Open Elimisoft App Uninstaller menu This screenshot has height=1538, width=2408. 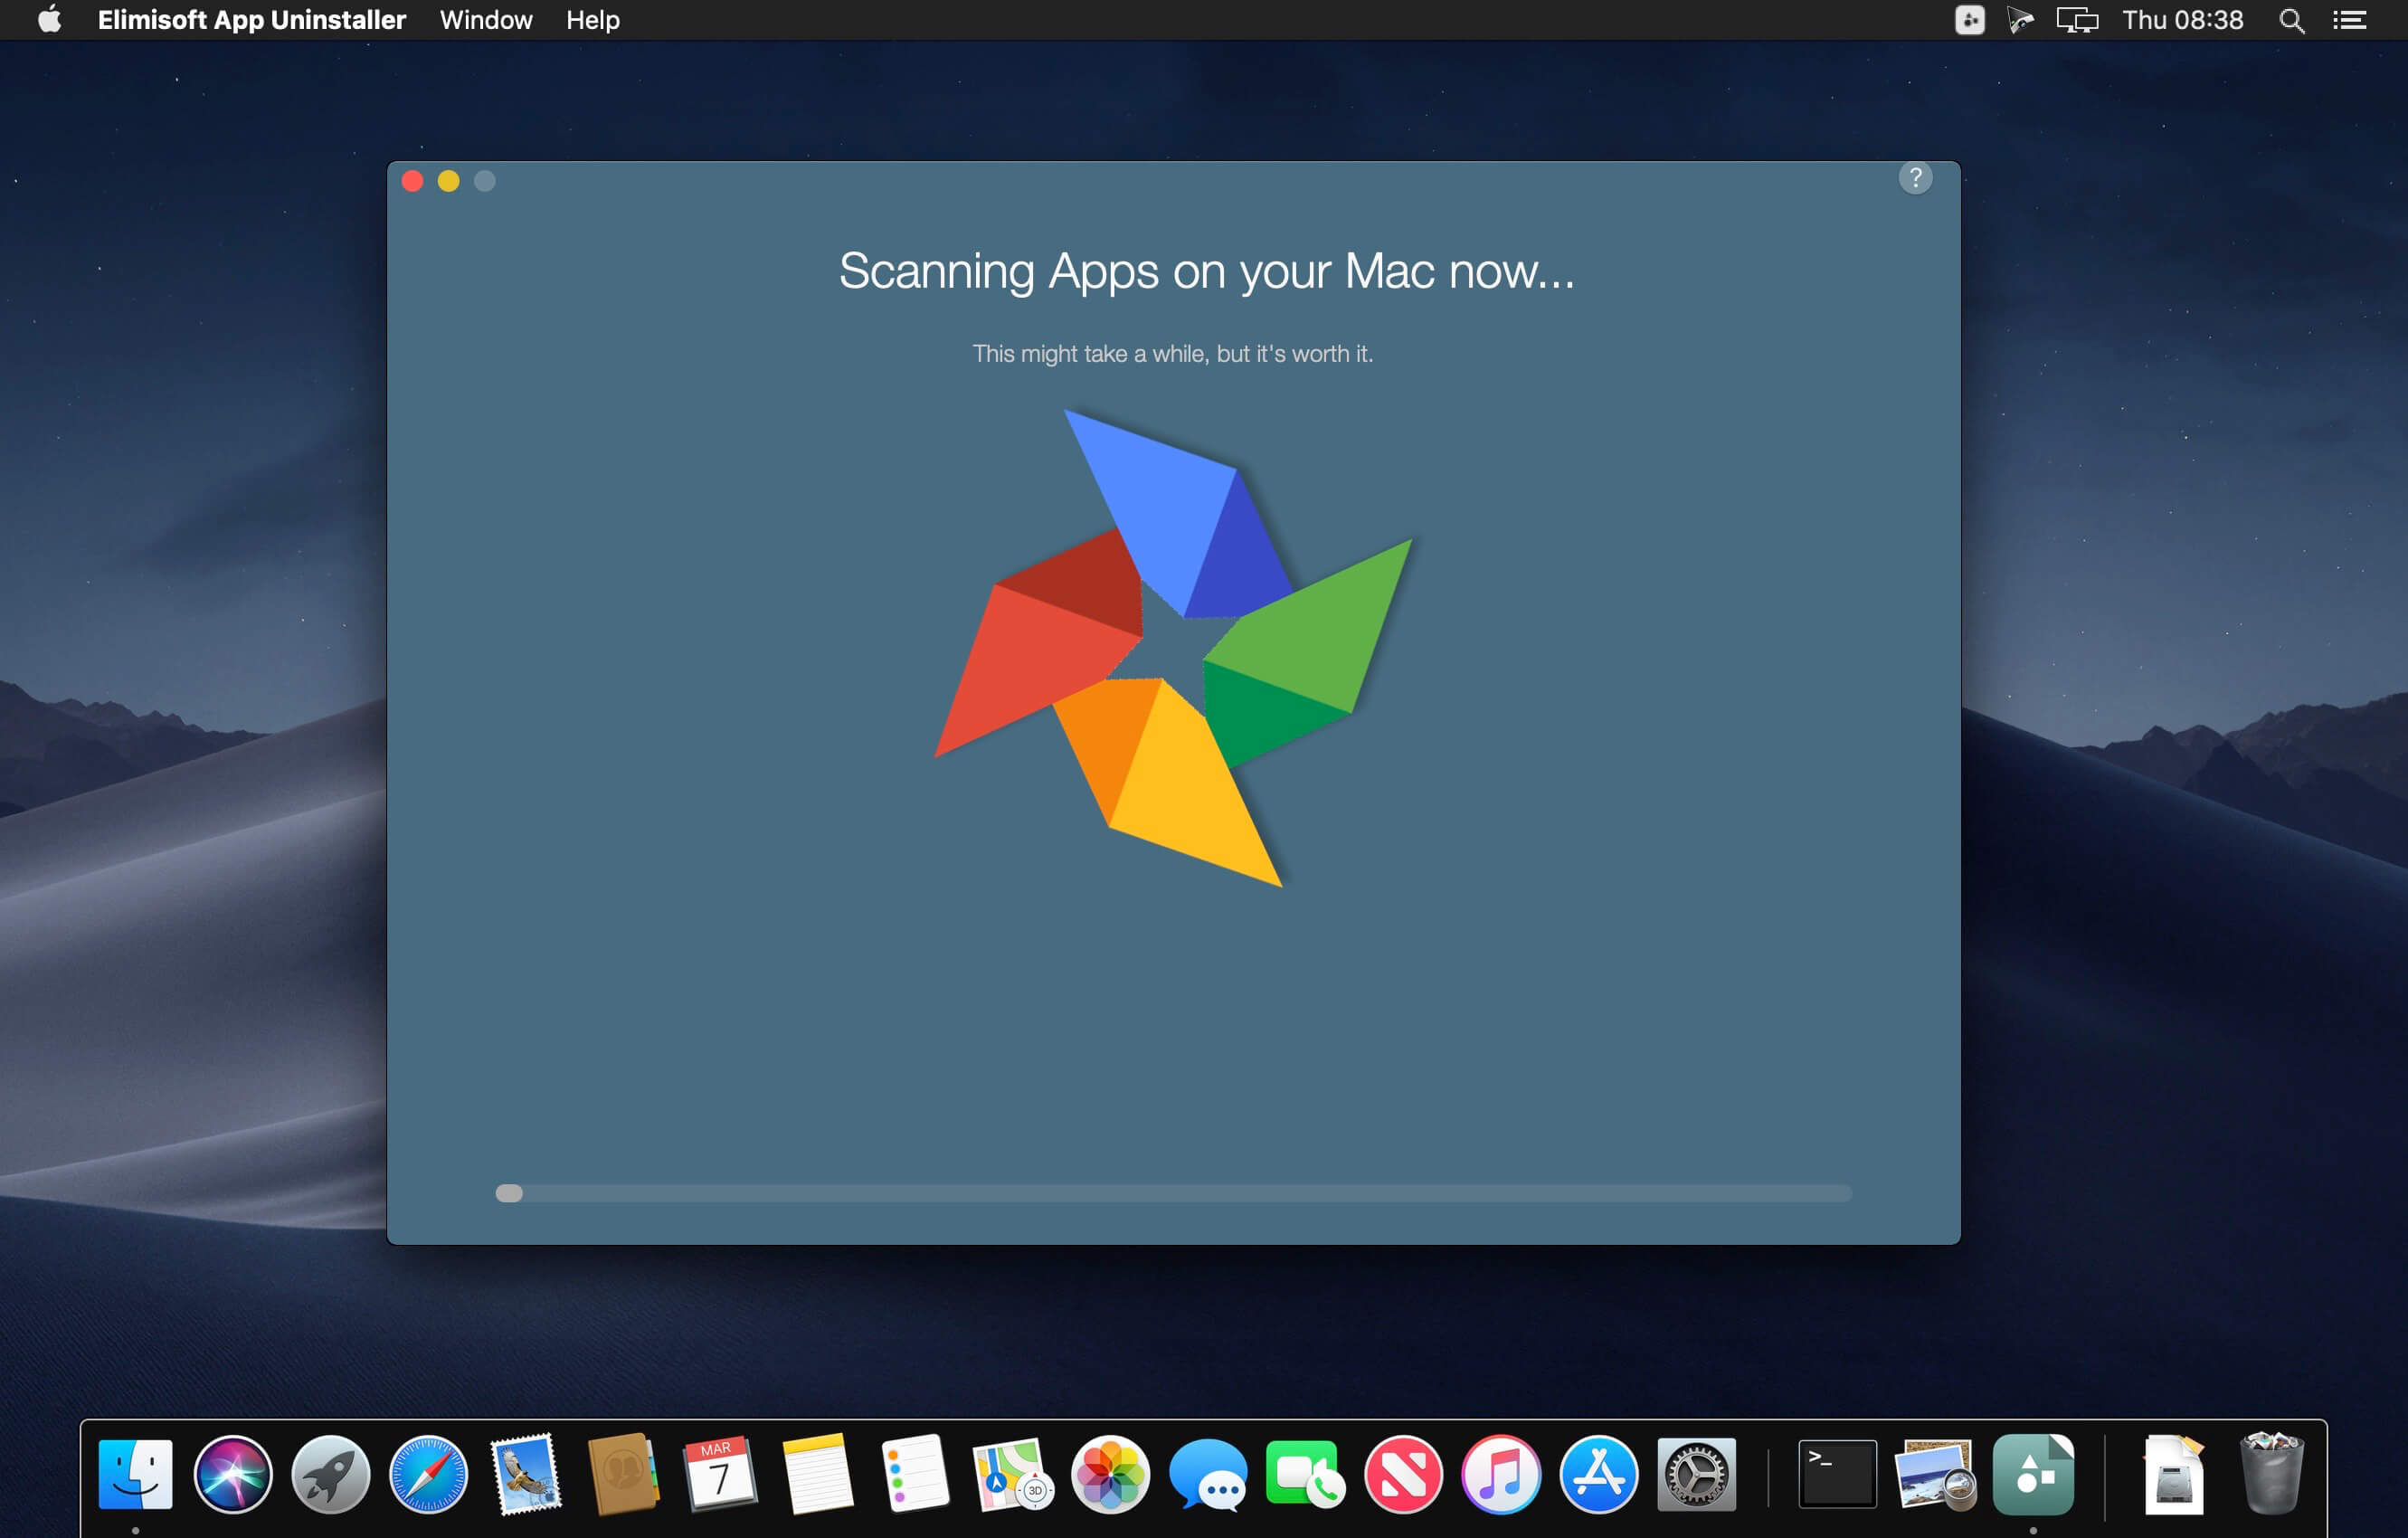251,20
